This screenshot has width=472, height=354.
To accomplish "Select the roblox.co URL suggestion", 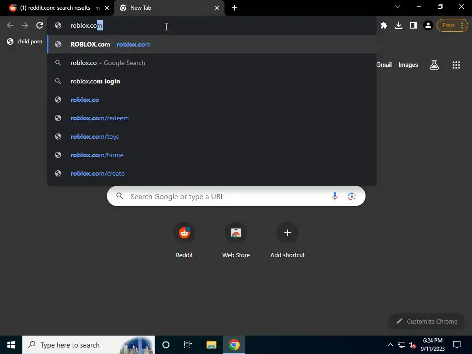I will pos(212,100).
